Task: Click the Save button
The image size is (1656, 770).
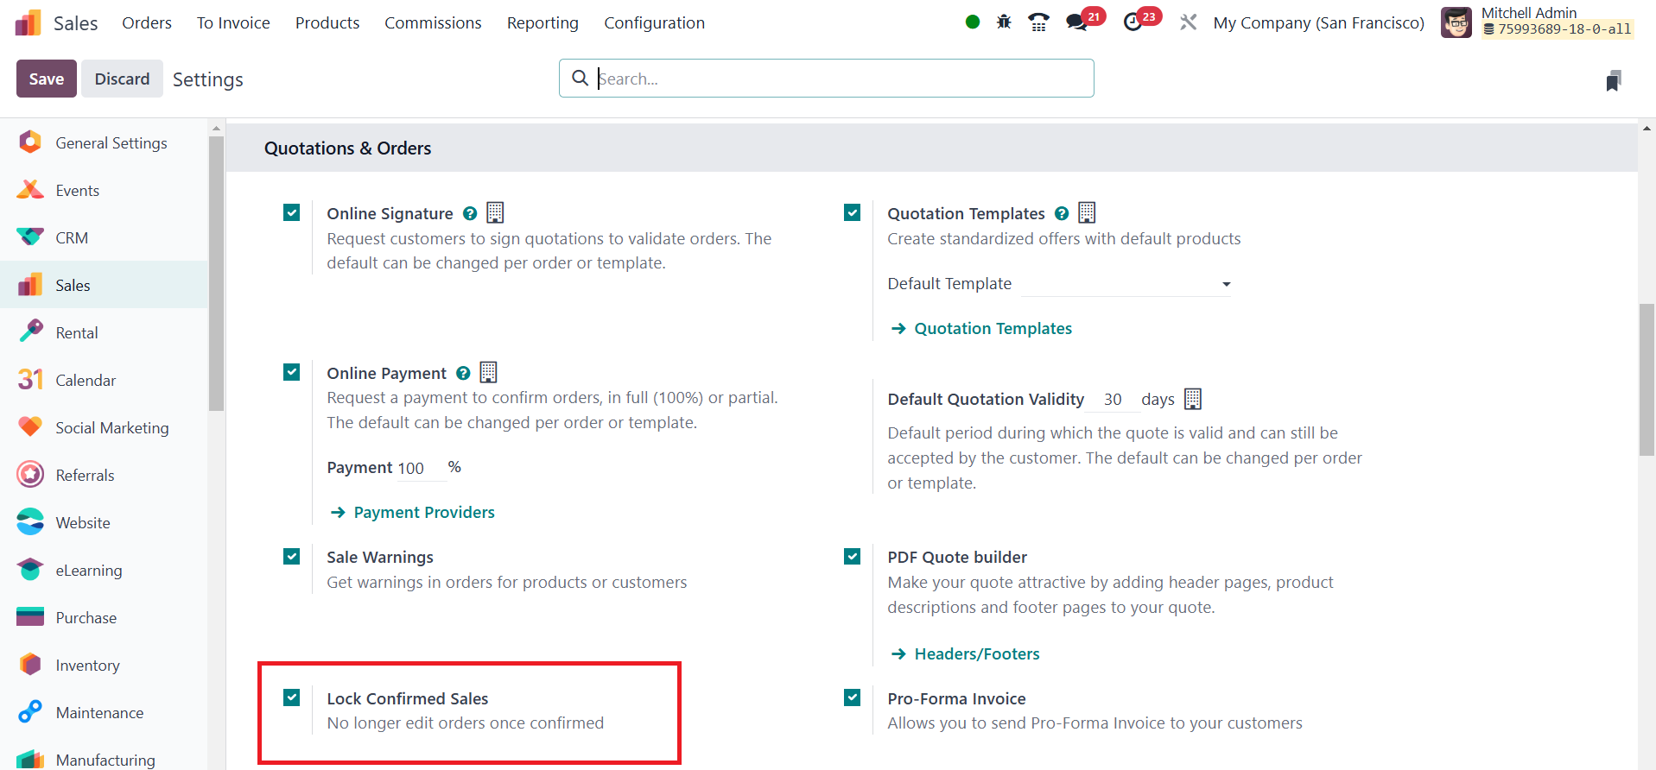Action: [47, 79]
